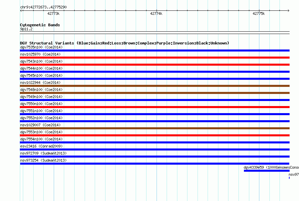This screenshot has width=299, height=201.
Task: Select the red loss bar for nsv1025970
Action: point(155,58)
